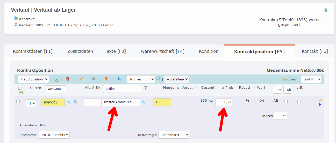Open the SortNr 1 dropdown in the row

click(31, 103)
